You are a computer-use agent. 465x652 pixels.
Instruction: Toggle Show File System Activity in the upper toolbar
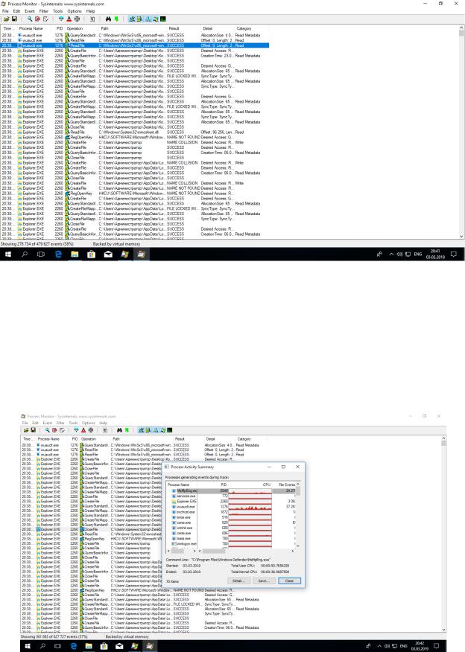139,19
